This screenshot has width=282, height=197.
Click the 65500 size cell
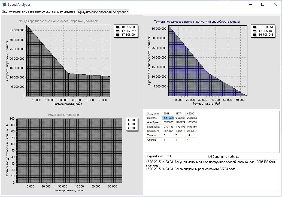(191, 114)
